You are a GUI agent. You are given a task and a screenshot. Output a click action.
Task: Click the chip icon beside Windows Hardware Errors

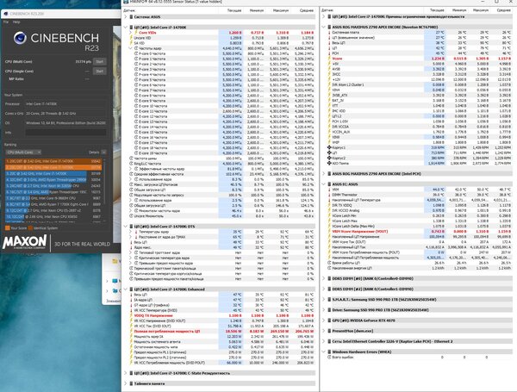tap(329, 352)
